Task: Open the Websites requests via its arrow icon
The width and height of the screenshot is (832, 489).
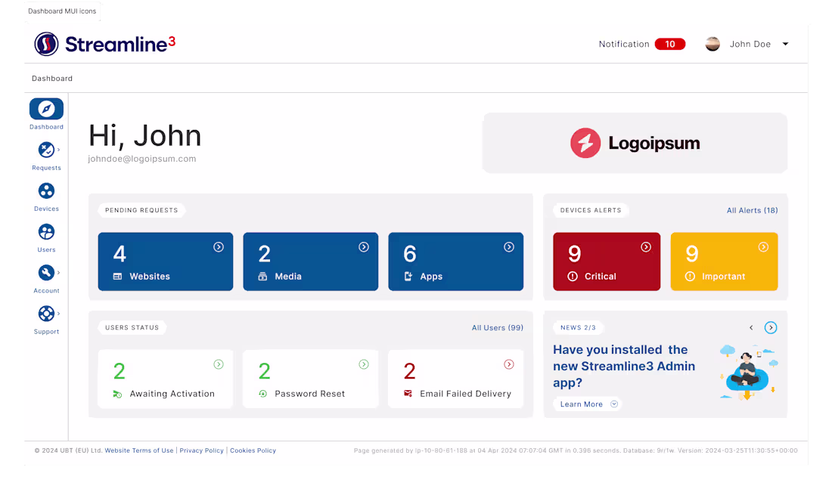Action: pos(219,246)
